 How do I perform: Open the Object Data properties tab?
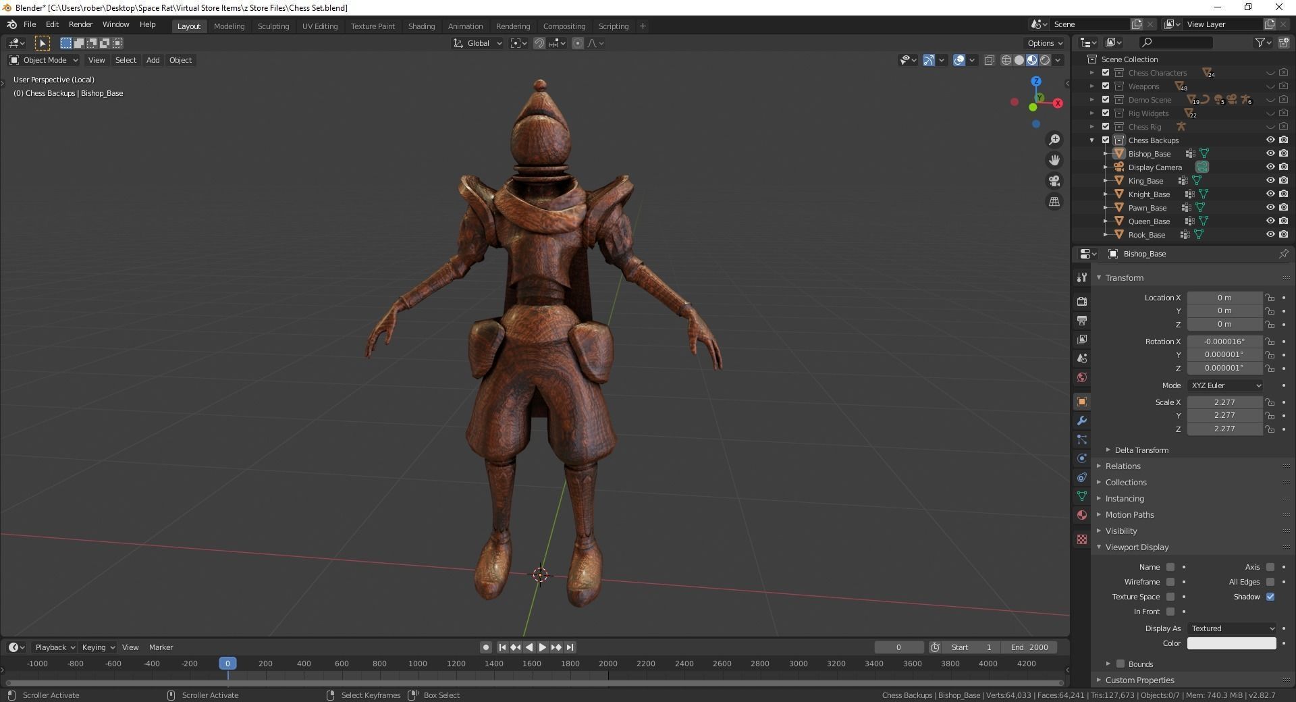tap(1082, 496)
